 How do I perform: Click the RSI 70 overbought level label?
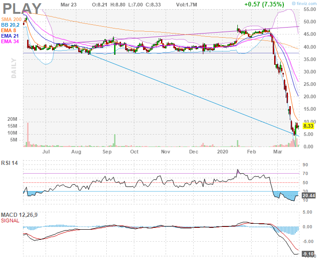(x=305, y=174)
